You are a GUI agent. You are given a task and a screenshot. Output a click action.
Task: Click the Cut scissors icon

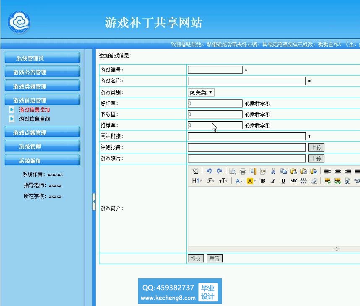click(x=273, y=171)
